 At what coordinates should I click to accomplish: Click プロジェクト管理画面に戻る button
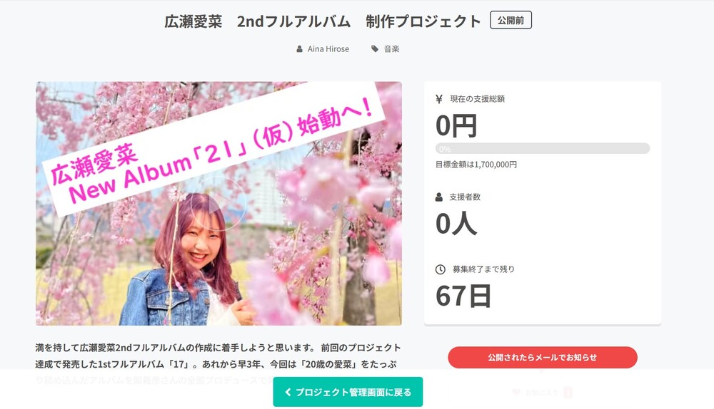(348, 392)
